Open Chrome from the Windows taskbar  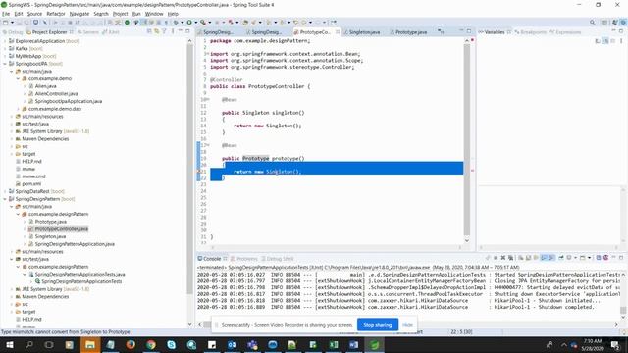151,344
